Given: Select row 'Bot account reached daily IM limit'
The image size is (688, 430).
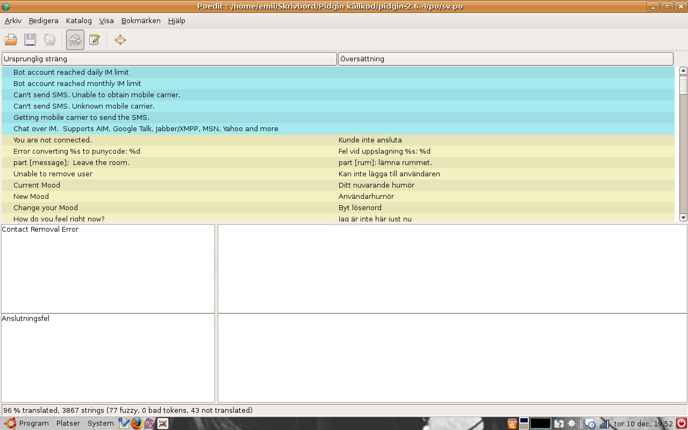Looking at the screenshot, I should [338, 72].
